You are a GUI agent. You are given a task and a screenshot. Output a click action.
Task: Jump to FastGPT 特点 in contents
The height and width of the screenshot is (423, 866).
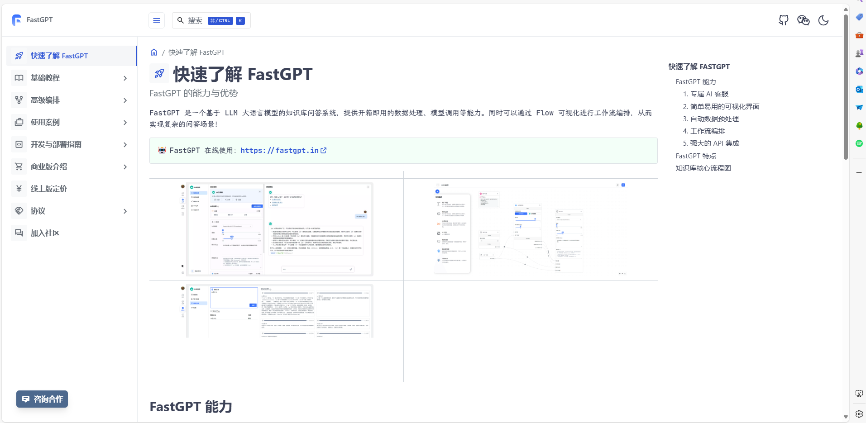click(x=696, y=156)
